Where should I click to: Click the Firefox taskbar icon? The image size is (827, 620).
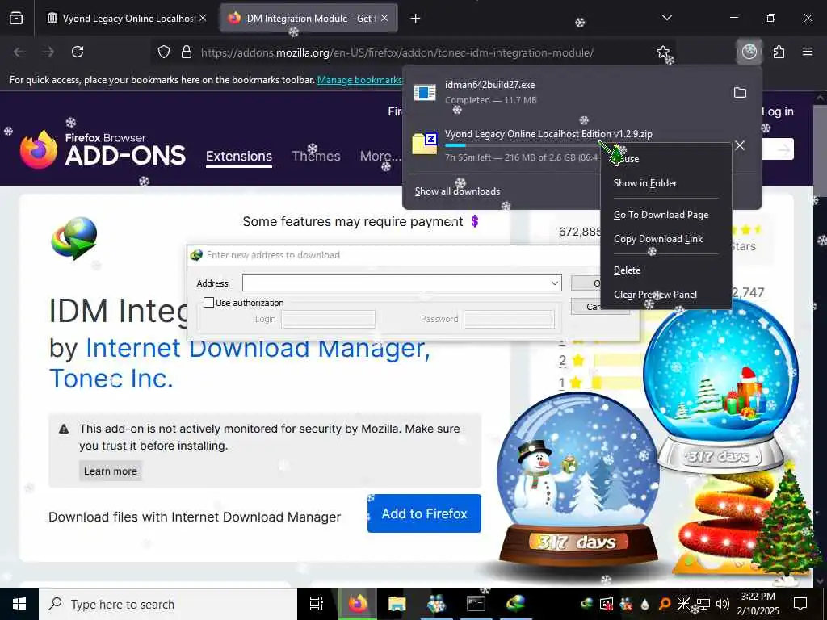click(357, 604)
